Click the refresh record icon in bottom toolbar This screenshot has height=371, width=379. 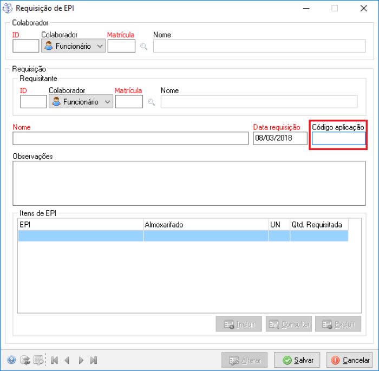25,360
